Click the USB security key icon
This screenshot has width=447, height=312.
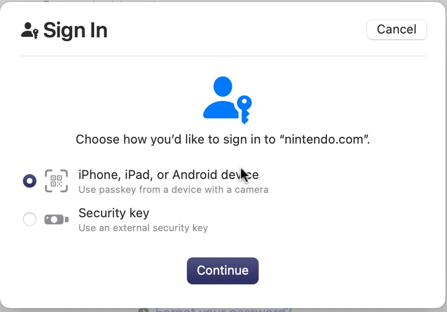coord(56,219)
